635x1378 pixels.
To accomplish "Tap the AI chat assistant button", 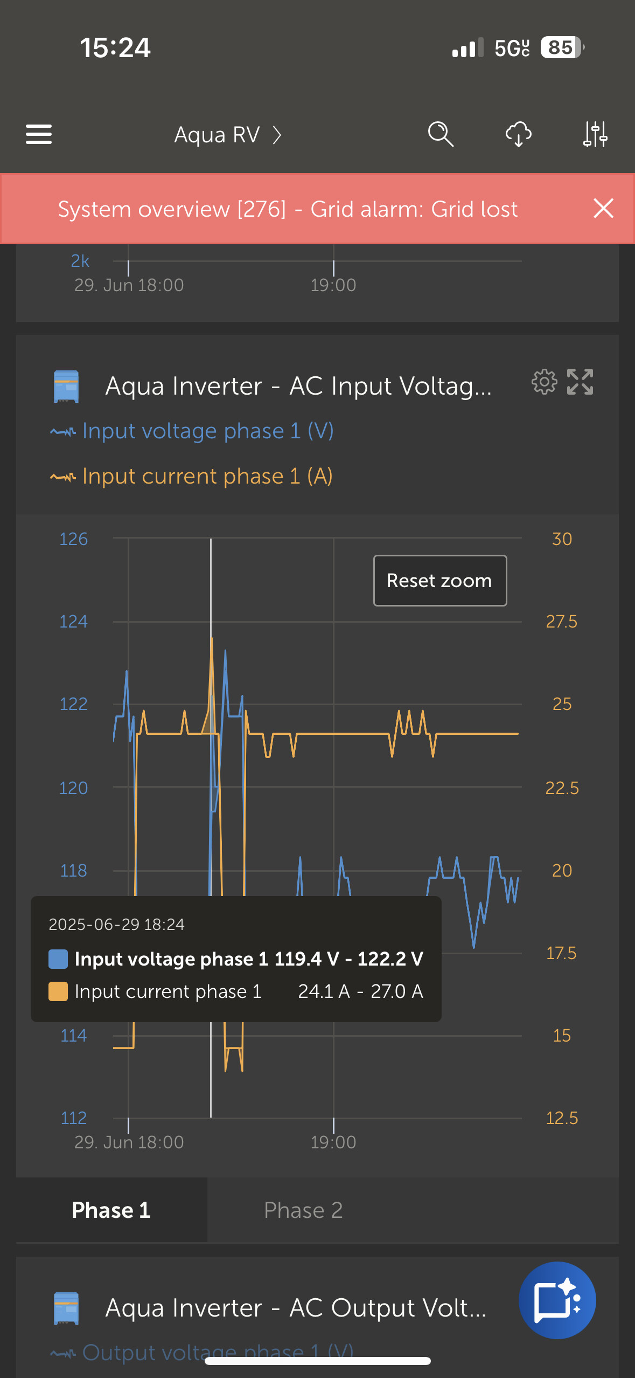I will click(x=557, y=1300).
